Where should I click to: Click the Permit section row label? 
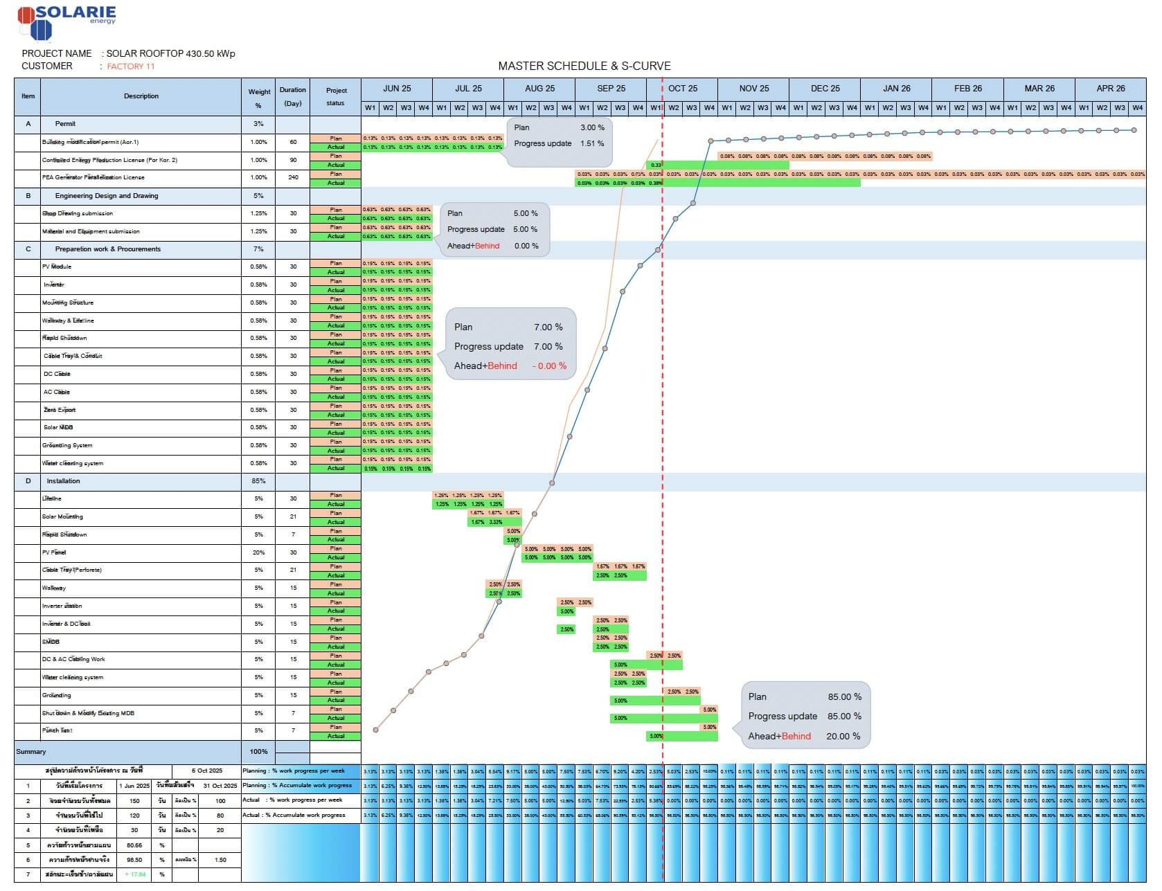(x=65, y=124)
